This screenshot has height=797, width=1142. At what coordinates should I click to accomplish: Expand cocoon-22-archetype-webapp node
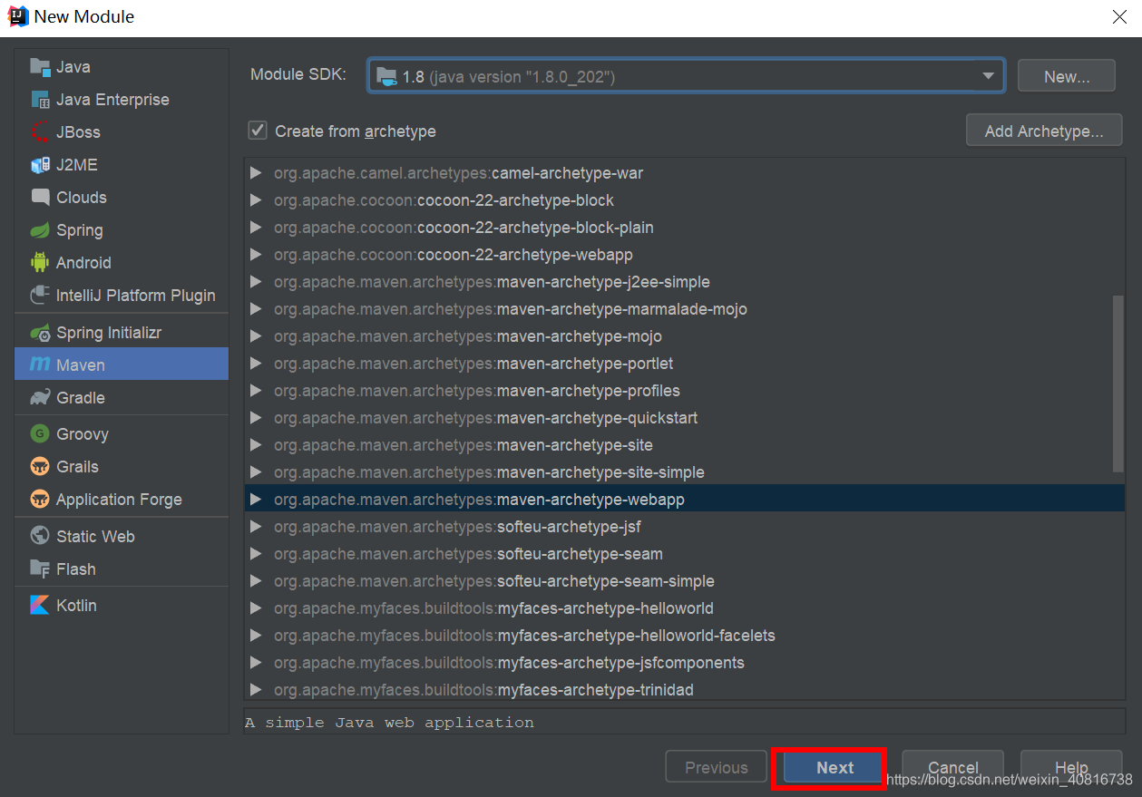256,255
